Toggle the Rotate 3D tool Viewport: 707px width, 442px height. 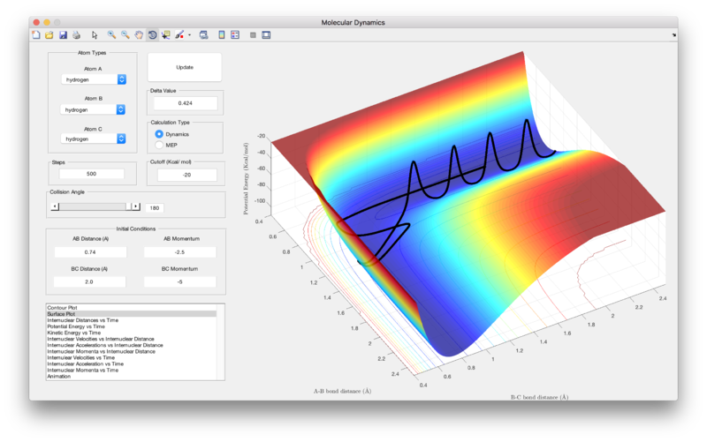pyautogui.click(x=152, y=35)
